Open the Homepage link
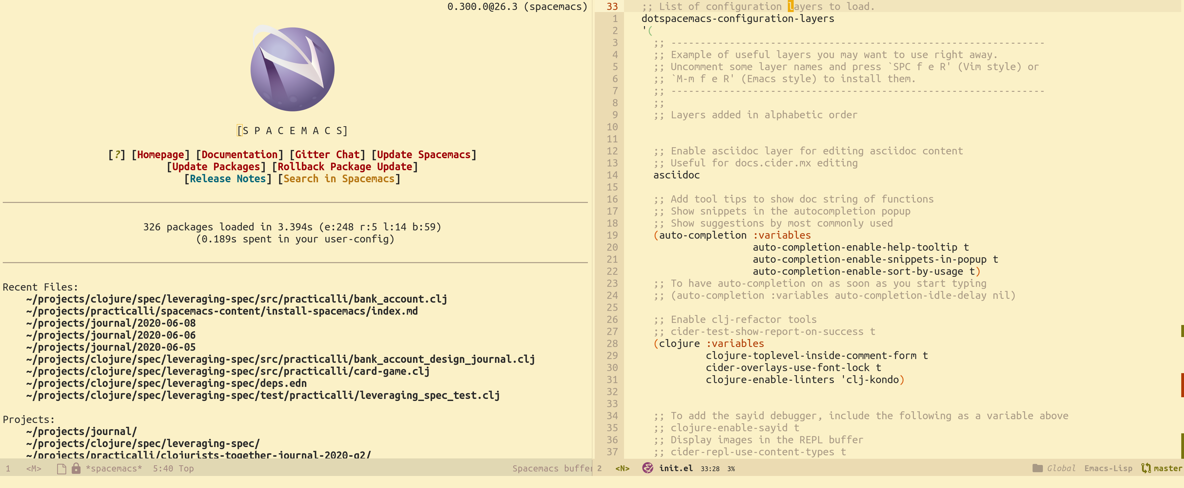This screenshot has height=488, width=1184. pos(160,155)
